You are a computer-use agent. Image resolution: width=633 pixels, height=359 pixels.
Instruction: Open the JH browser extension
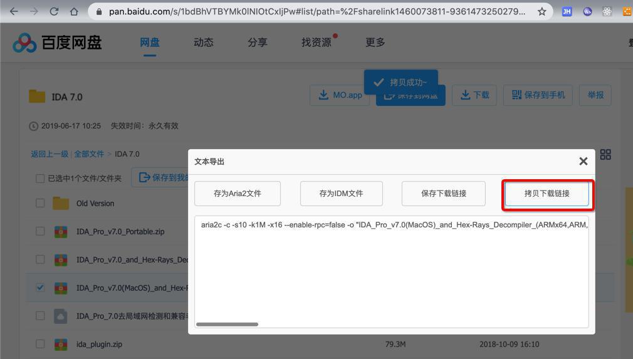(x=567, y=12)
